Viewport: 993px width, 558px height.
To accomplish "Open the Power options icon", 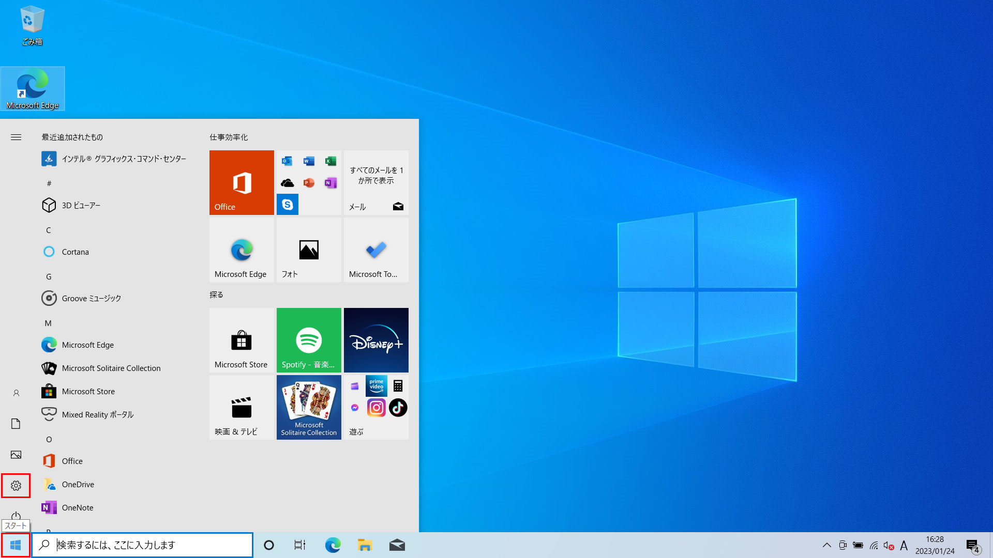I will (x=16, y=515).
